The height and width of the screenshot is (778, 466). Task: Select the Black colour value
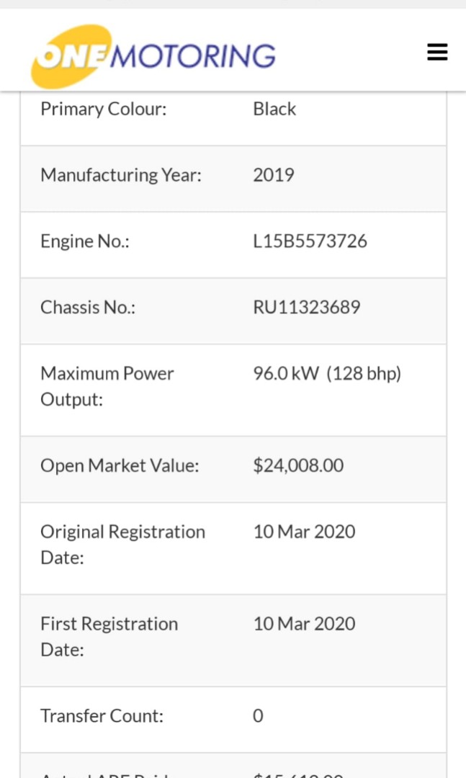pos(274,109)
